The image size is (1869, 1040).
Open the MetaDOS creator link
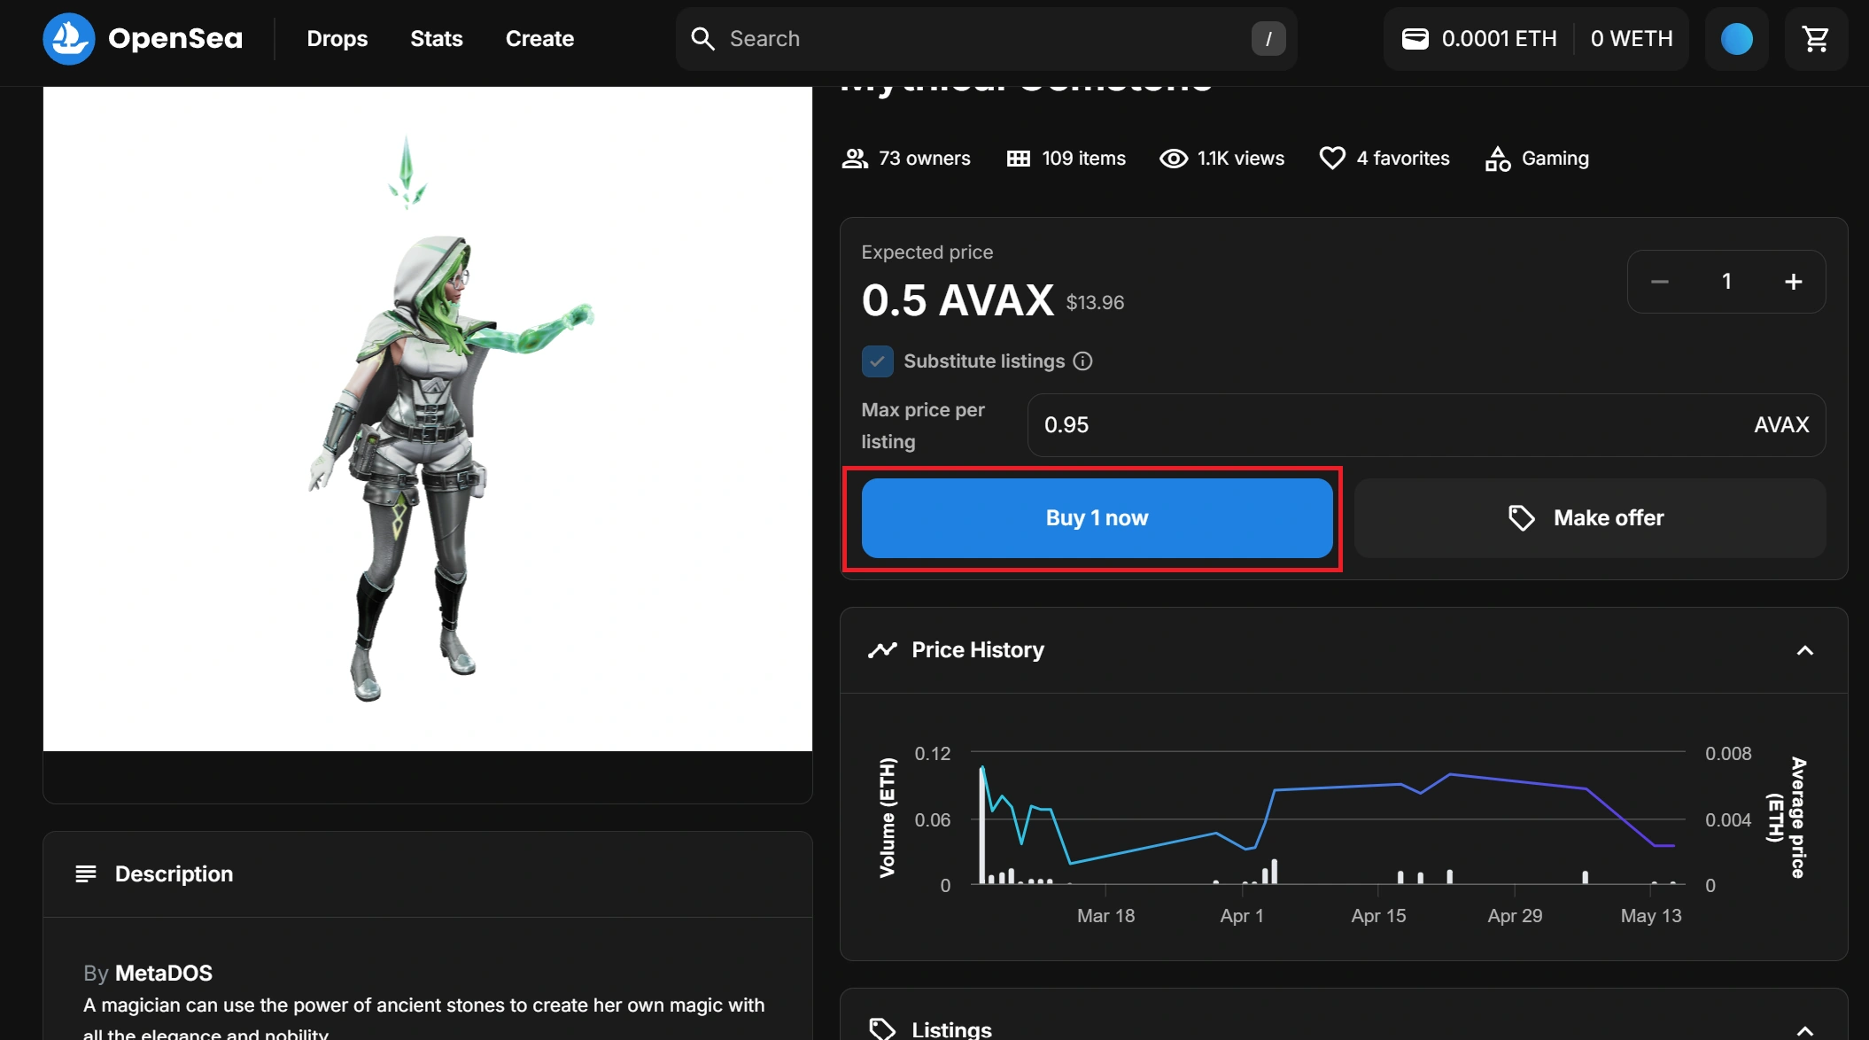(x=164, y=974)
